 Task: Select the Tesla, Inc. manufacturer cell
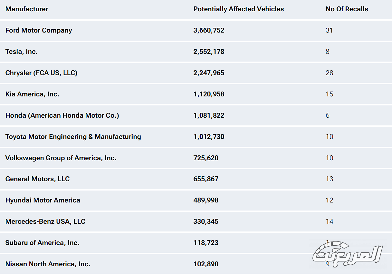(22, 52)
